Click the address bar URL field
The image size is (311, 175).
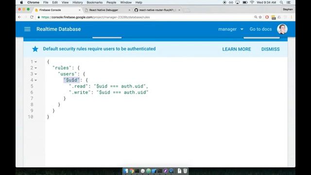coord(145,17)
